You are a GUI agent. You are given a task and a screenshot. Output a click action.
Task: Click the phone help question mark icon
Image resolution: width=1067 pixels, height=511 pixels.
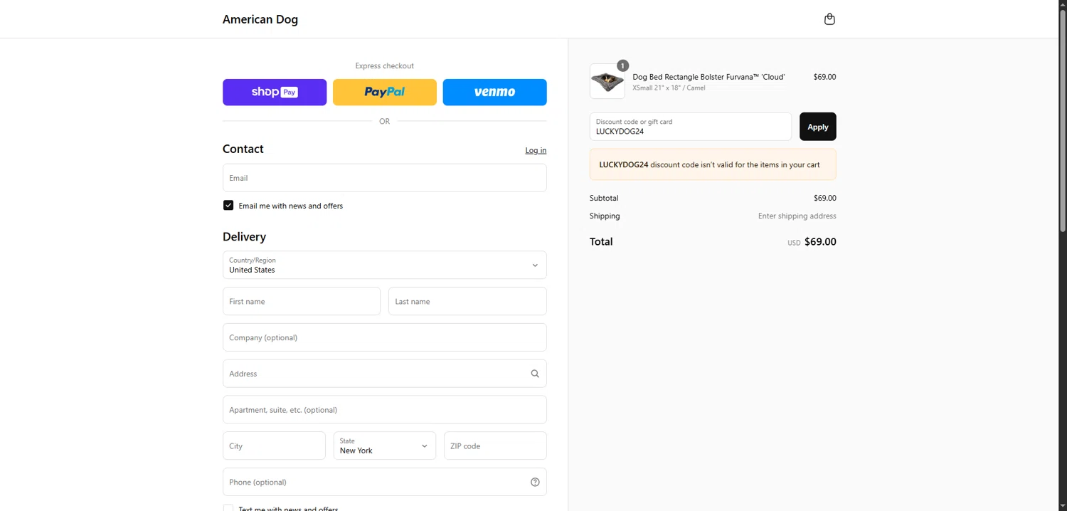click(x=535, y=482)
